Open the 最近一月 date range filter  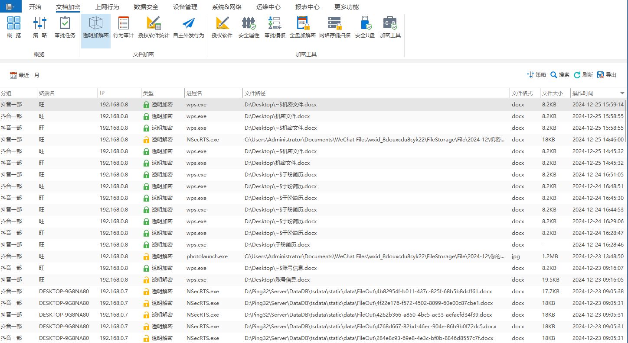point(25,75)
